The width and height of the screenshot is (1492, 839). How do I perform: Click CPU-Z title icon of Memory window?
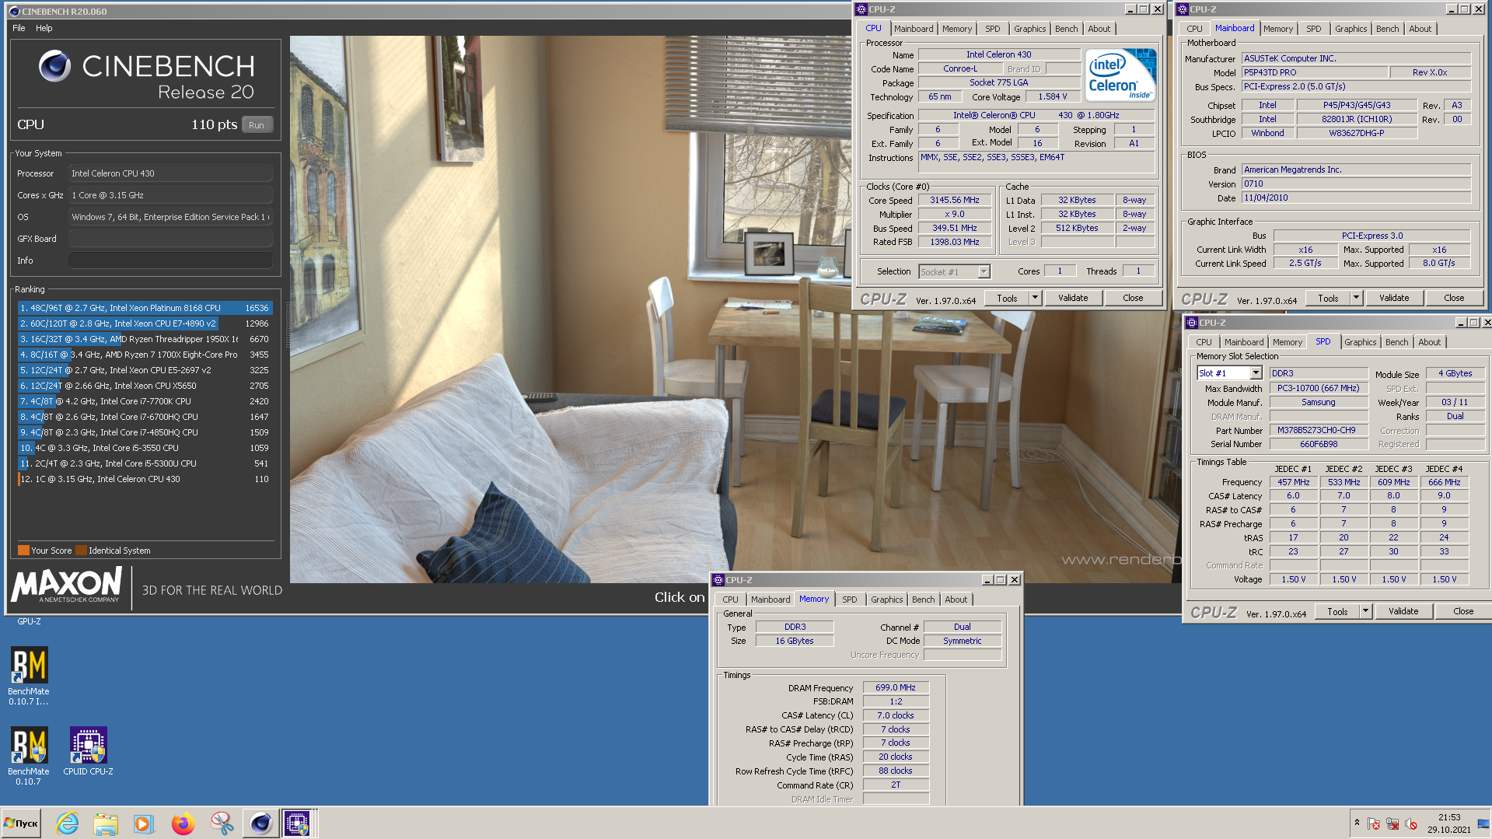(x=718, y=580)
